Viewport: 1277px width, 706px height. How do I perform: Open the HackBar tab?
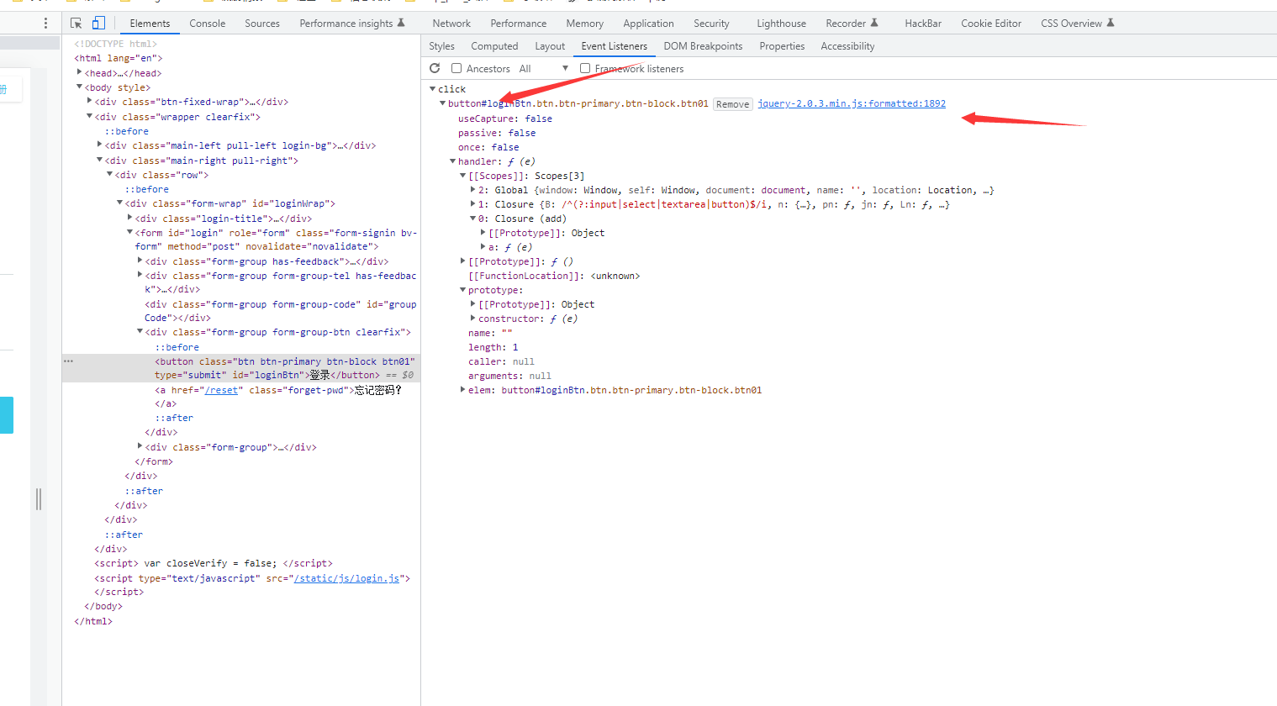[923, 24]
